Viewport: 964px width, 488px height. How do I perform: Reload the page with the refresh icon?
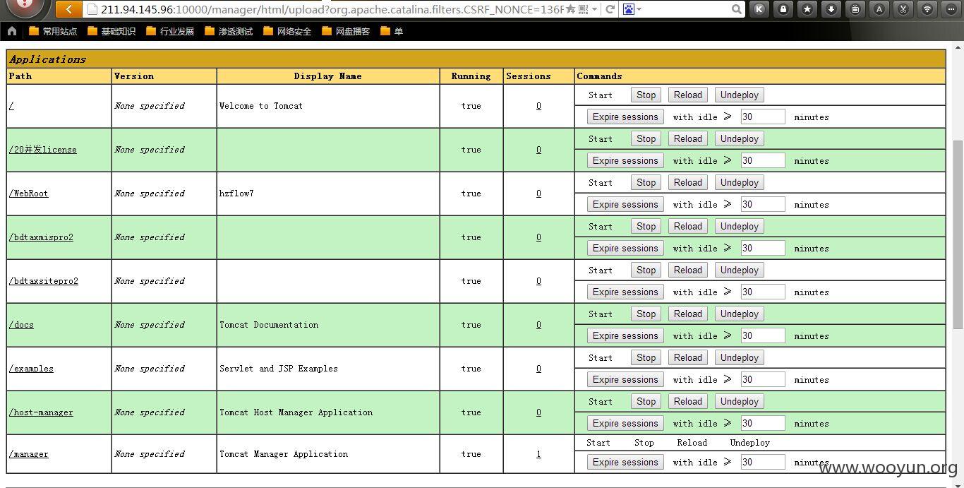click(x=610, y=9)
